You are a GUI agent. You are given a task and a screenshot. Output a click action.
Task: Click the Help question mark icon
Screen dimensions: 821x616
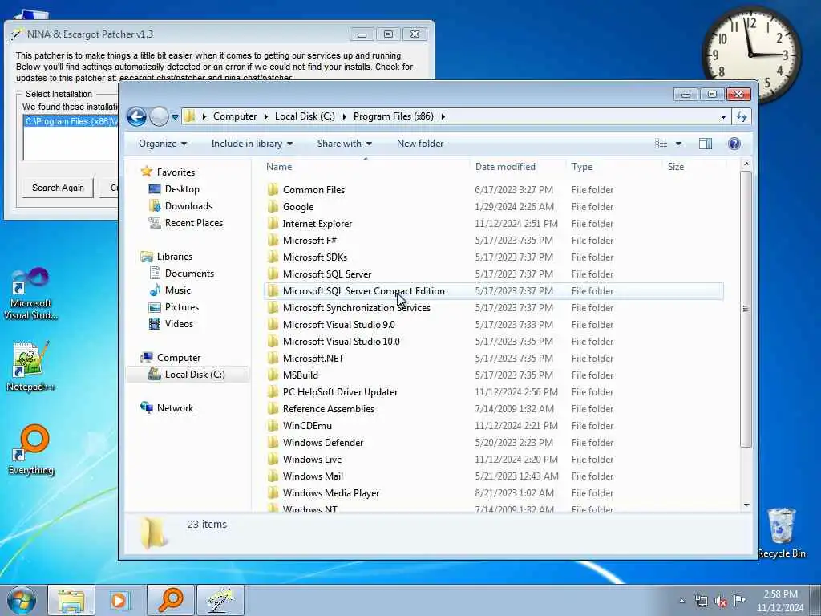[x=734, y=144]
